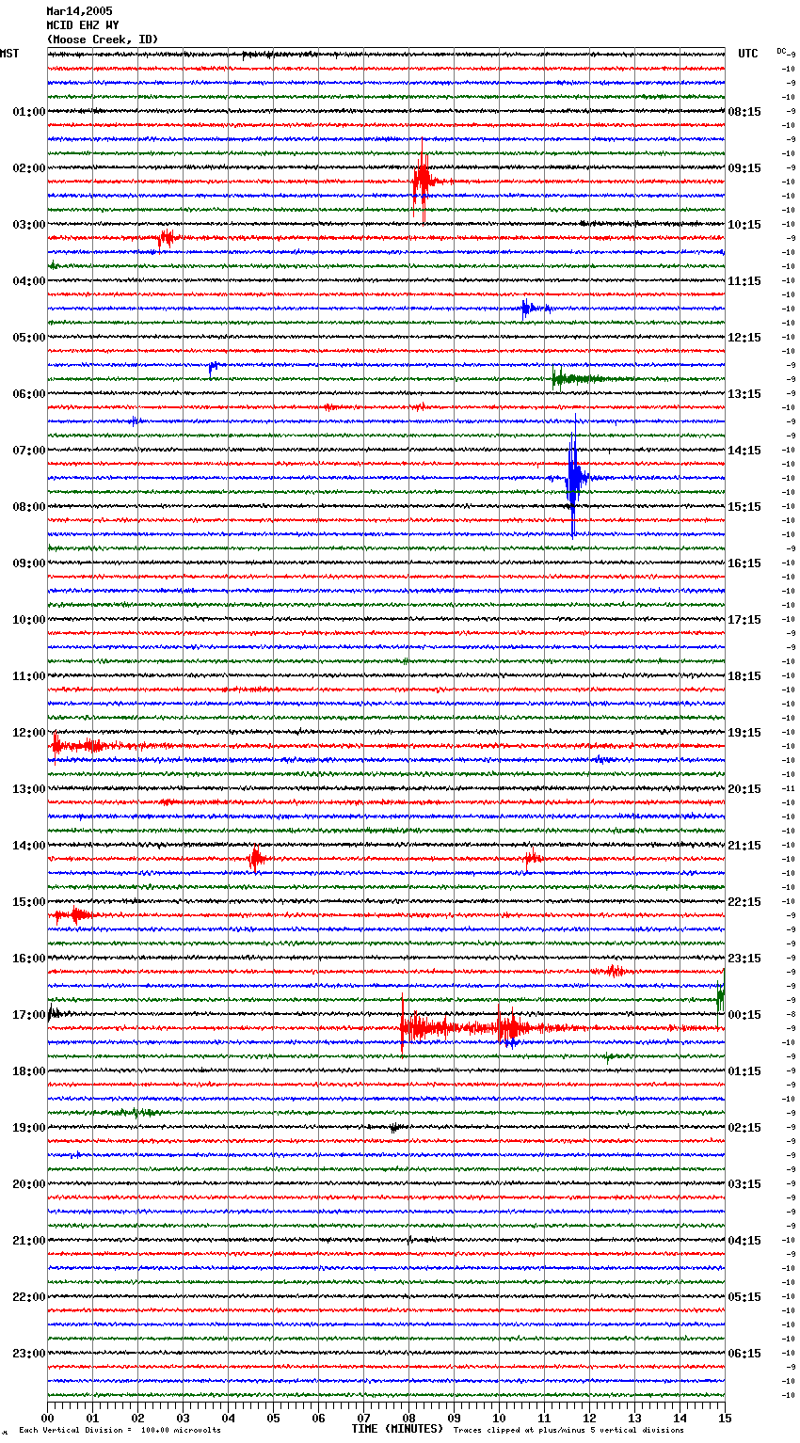Select the 04:00 MST hour label
The width and height of the screenshot is (800, 1443).
click(x=29, y=281)
